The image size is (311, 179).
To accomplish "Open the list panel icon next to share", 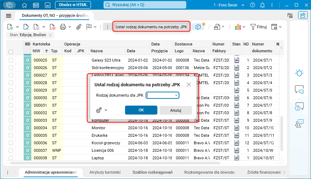I will pos(290,15).
